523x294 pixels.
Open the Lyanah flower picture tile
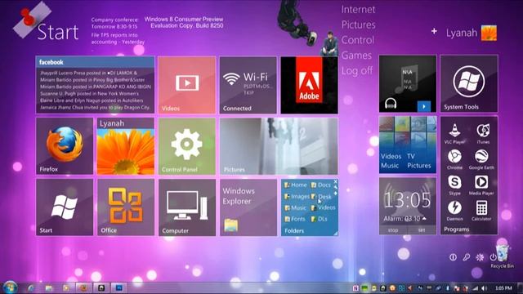pyautogui.click(x=126, y=146)
